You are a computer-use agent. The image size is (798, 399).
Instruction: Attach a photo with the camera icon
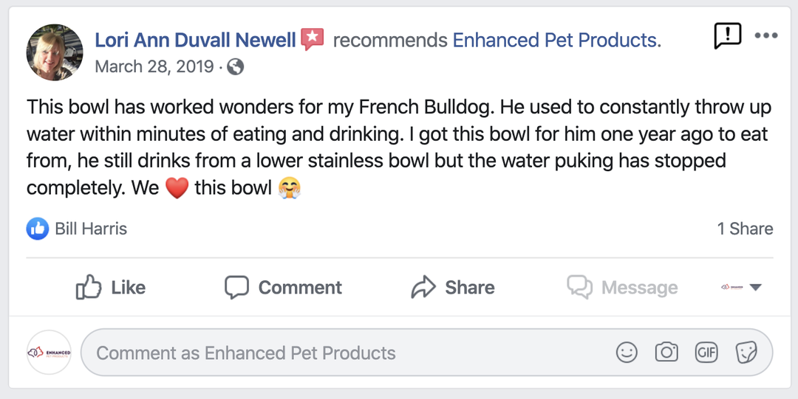tap(666, 353)
